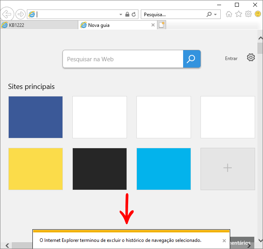Click the magnifier icon in toolbar search

209,14
